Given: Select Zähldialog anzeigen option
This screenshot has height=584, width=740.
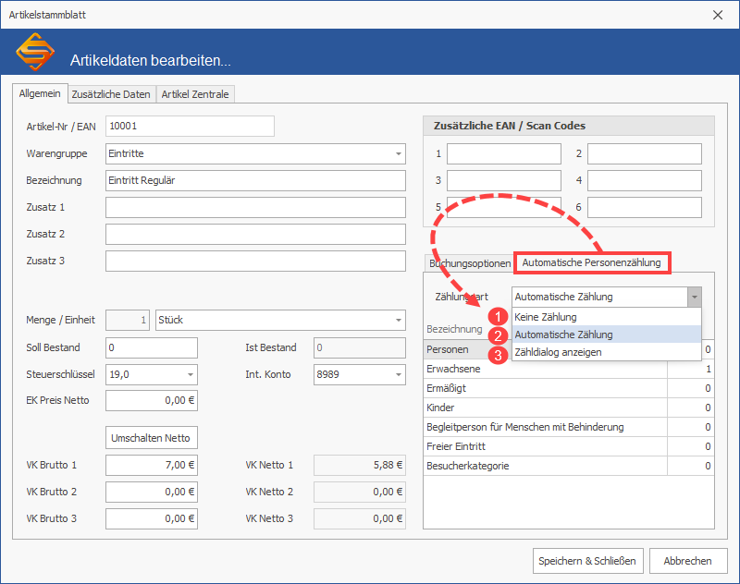Looking at the screenshot, I should [558, 353].
